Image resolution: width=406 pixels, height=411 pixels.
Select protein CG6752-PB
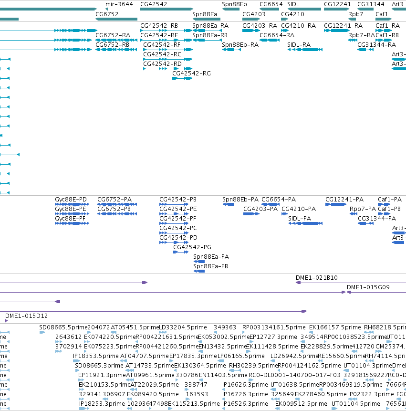pos(114,209)
